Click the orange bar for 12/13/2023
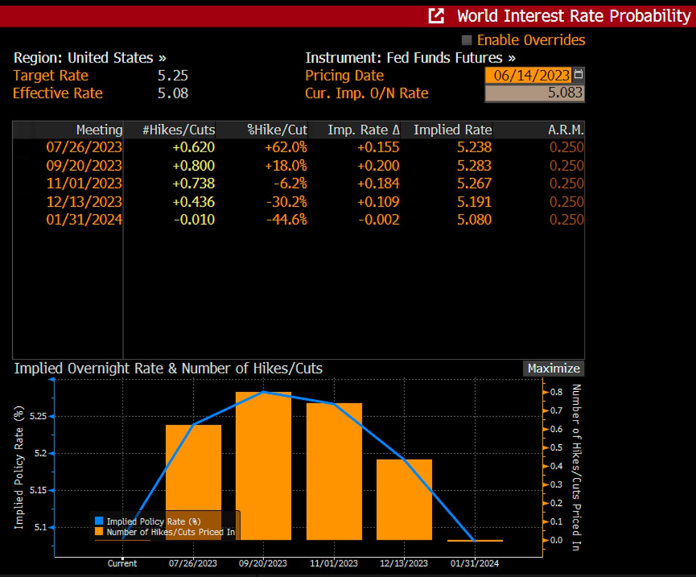Screen dimensions: 696x577 tap(404, 500)
